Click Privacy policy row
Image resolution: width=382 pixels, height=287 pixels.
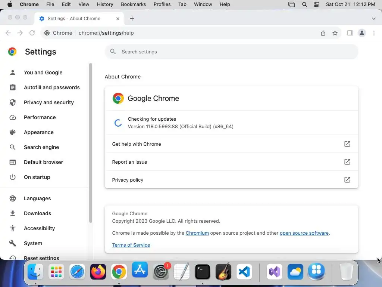(x=231, y=180)
